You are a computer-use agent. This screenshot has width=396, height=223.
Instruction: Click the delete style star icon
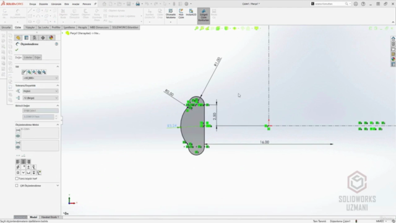tap(34, 72)
